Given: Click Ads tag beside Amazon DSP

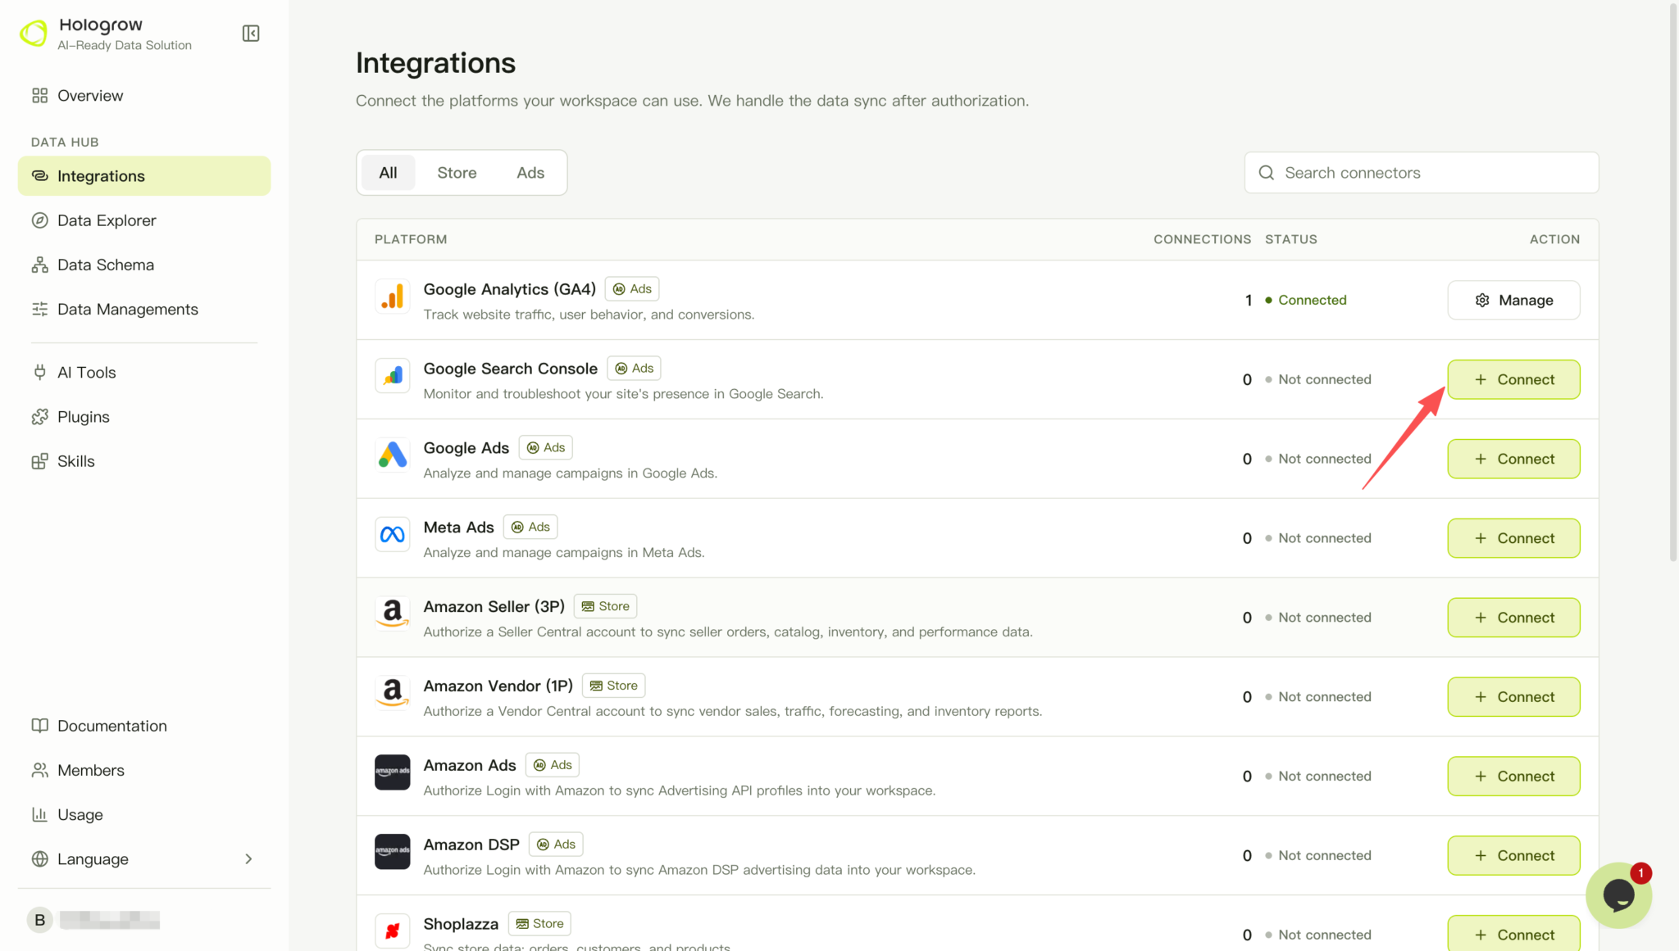Looking at the screenshot, I should (x=556, y=845).
